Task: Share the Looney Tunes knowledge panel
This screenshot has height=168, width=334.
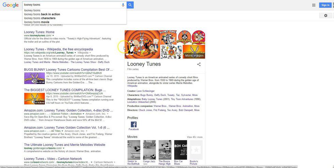Action: (x=199, y=64)
